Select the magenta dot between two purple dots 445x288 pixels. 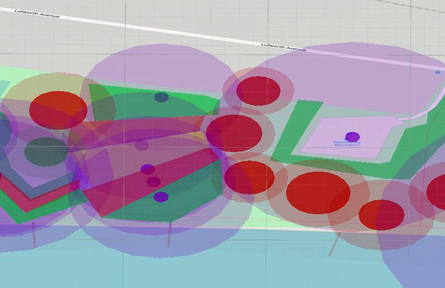point(153,182)
